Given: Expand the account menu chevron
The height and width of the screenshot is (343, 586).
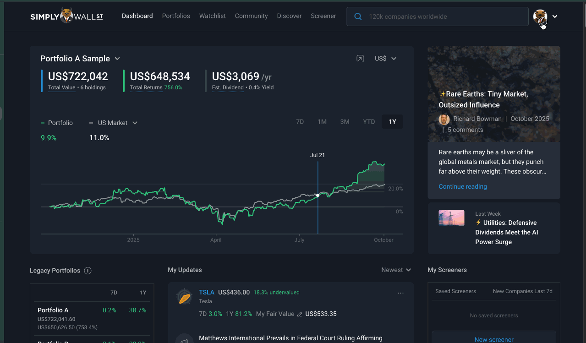Looking at the screenshot, I should tap(555, 16).
